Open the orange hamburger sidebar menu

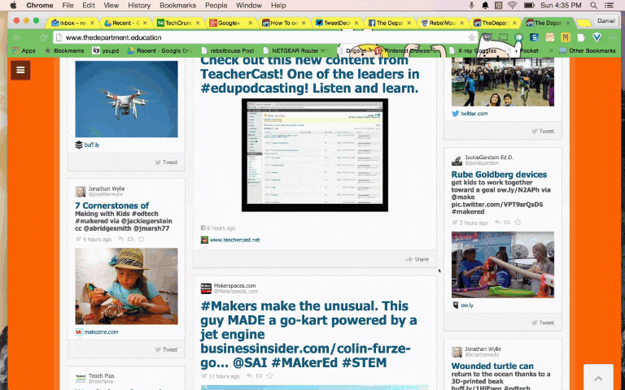[x=20, y=70]
